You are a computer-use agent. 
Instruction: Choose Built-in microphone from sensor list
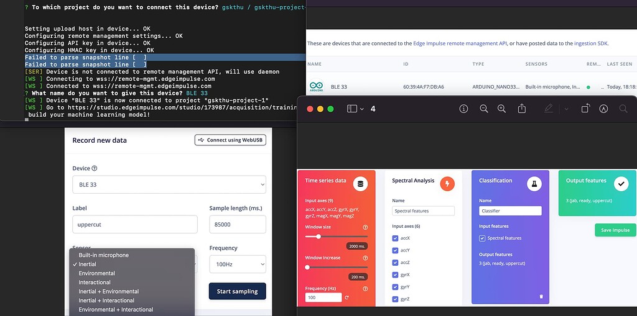[132, 255]
